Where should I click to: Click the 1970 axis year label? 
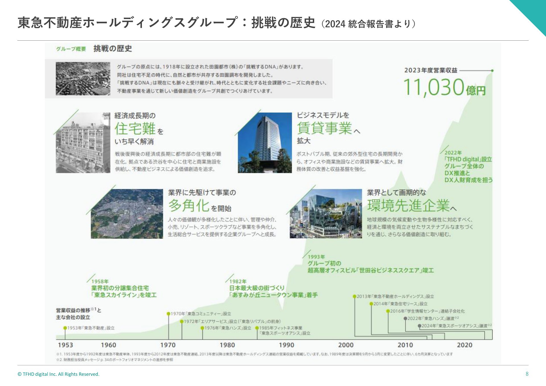point(168,345)
